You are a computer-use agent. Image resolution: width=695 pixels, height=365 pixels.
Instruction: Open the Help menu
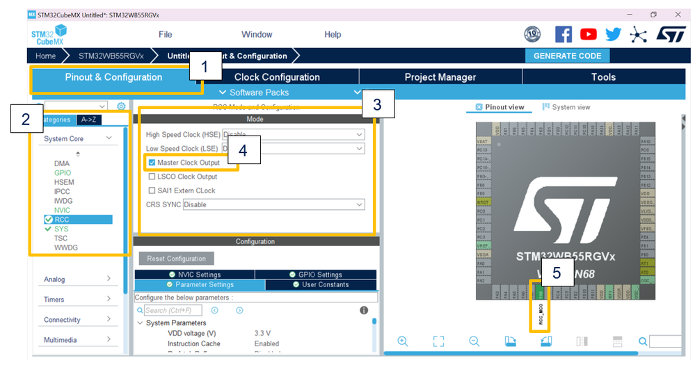333,35
